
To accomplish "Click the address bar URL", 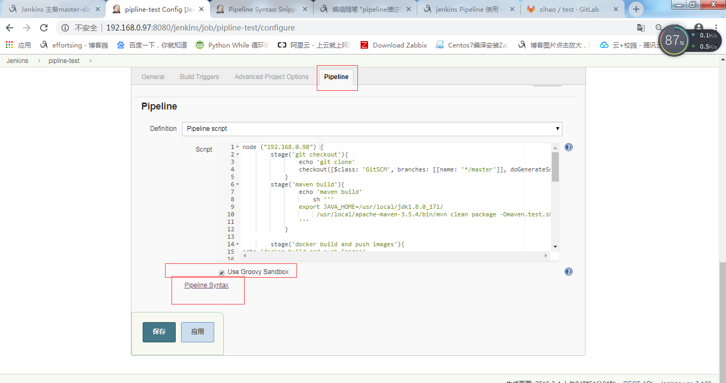I will [200, 28].
